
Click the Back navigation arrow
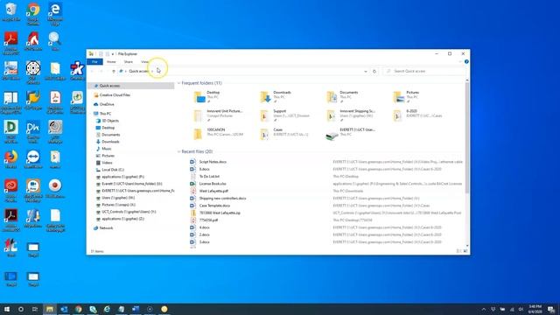tap(93, 72)
